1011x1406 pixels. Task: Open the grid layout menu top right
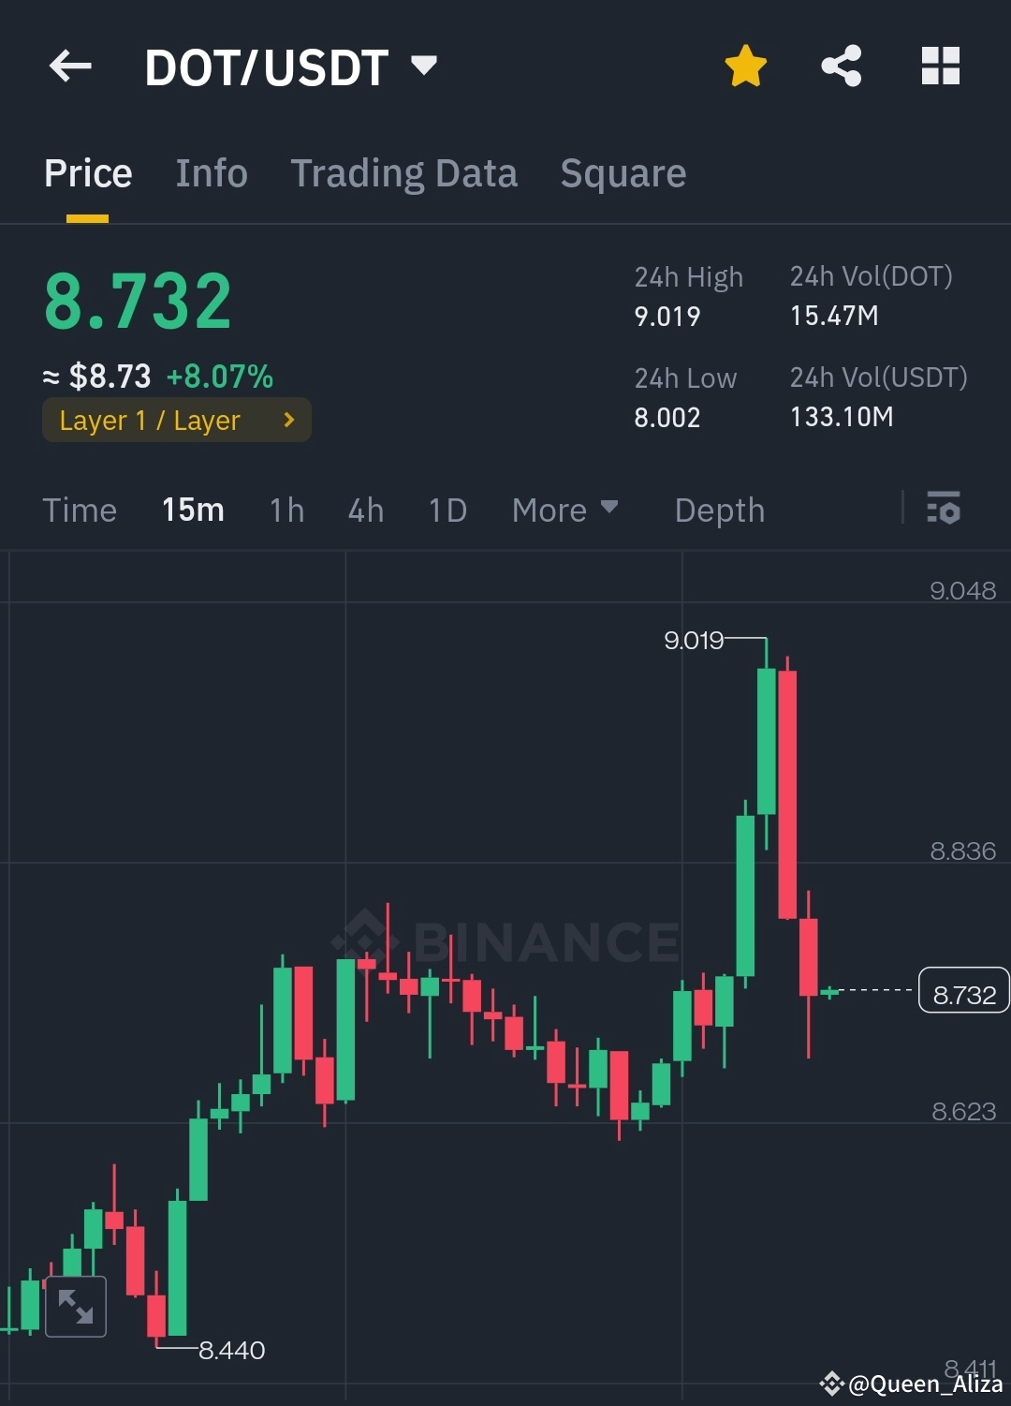941,65
